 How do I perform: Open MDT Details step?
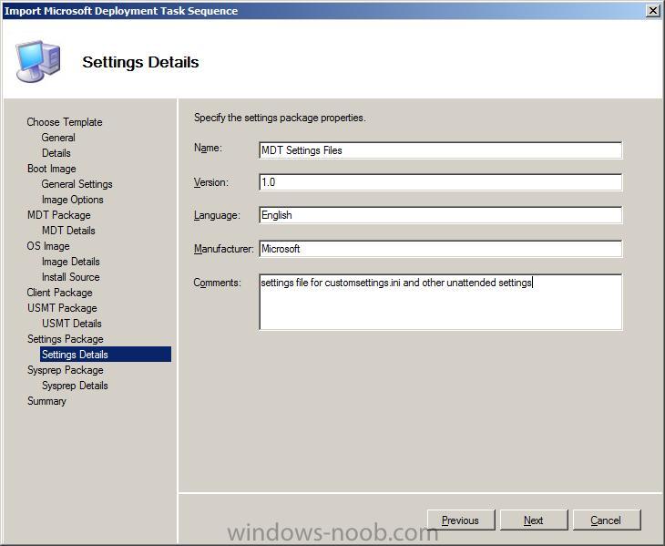68,231
